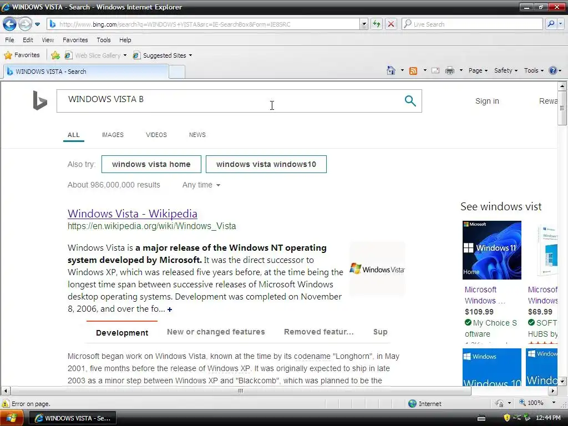
Task: Click the Bing search magnifier icon
Action: pyautogui.click(x=410, y=101)
